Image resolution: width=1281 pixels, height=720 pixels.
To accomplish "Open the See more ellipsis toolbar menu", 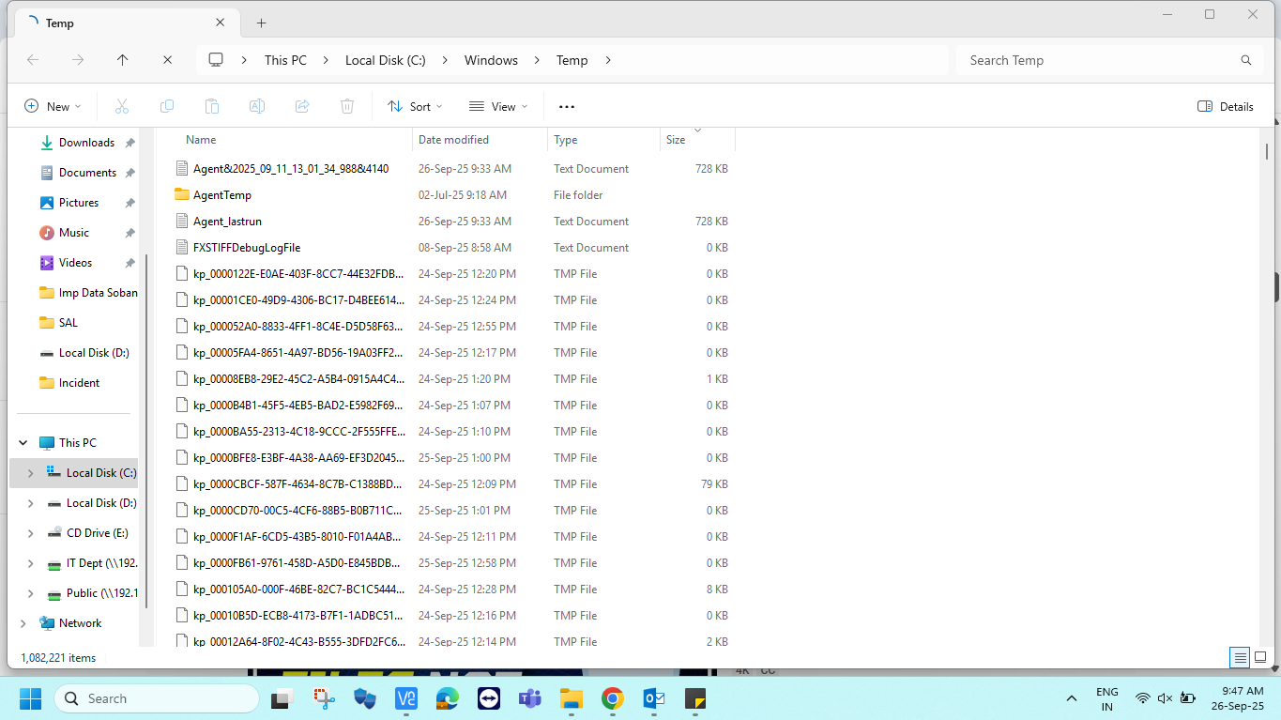I will coord(566,105).
